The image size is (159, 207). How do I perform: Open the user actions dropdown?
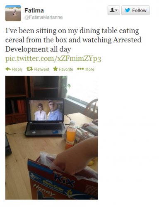tap(114, 10)
